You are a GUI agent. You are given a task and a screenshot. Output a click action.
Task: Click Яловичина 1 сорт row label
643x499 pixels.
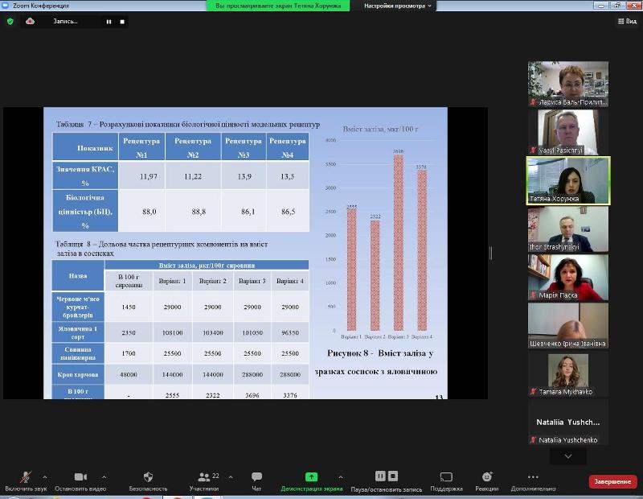tap(78, 332)
